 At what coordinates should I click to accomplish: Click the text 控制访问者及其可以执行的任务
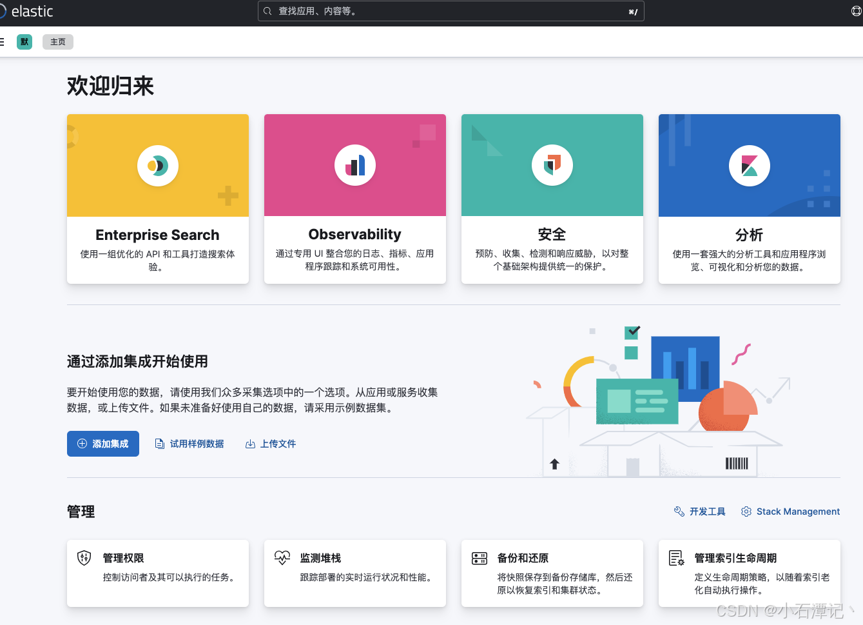pyautogui.click(x=171, y=577)
